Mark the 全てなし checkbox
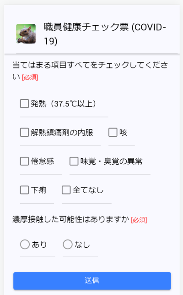The height and width of the screenshot is (295, 183). pos(66,190)
